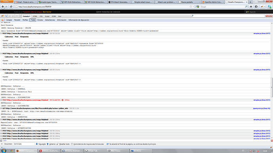273x153 pixels.
Task: Click the Skype toolbar icon
Action: (x=269, y=7)
